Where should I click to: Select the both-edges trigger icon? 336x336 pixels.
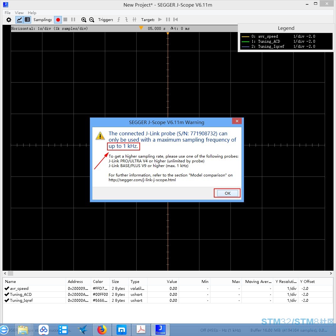(x=134, y=20)
